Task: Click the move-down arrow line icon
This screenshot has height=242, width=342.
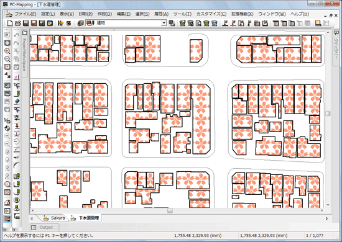Action: point(17,126)
